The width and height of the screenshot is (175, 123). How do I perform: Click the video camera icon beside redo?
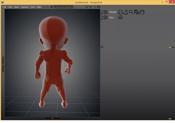click(x=51, y=7)
